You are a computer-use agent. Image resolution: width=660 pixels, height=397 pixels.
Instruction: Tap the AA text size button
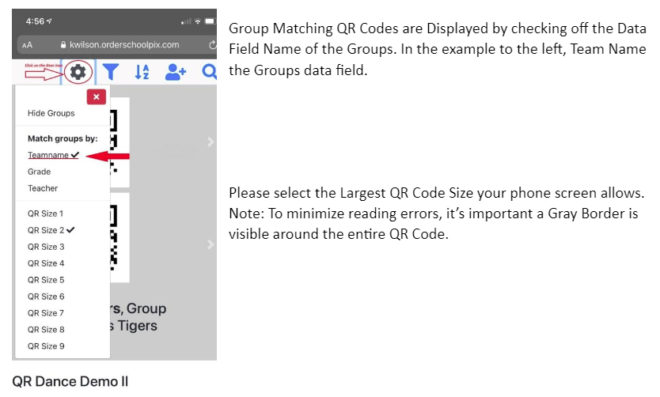27,45
